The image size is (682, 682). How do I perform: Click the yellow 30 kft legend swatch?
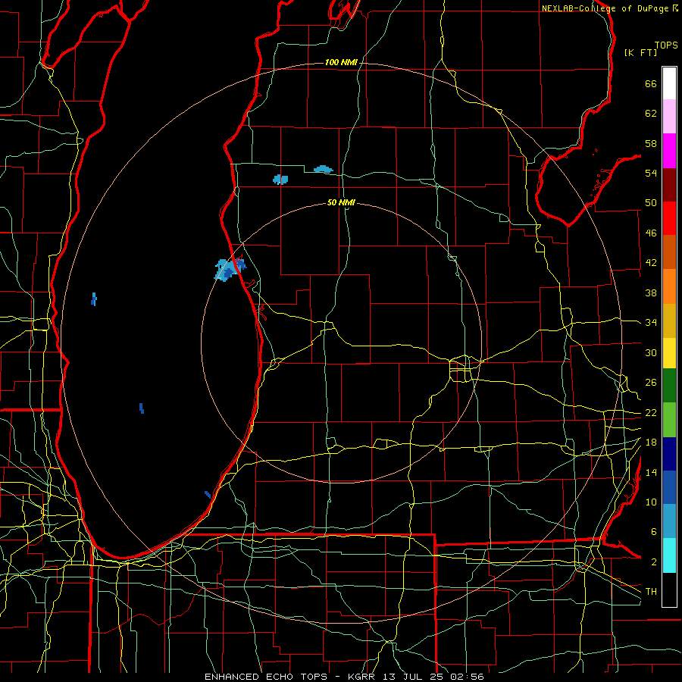pos(669,353)
